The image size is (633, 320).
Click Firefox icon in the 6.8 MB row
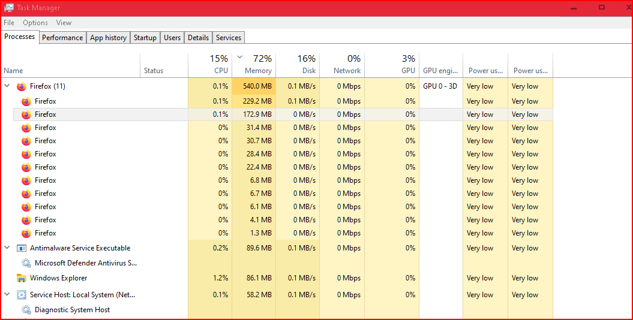coord(26,180)
